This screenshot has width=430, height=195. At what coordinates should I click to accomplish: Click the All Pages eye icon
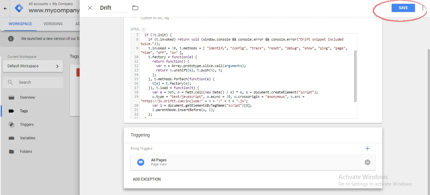pyautogui.click(x=141, y=162)
